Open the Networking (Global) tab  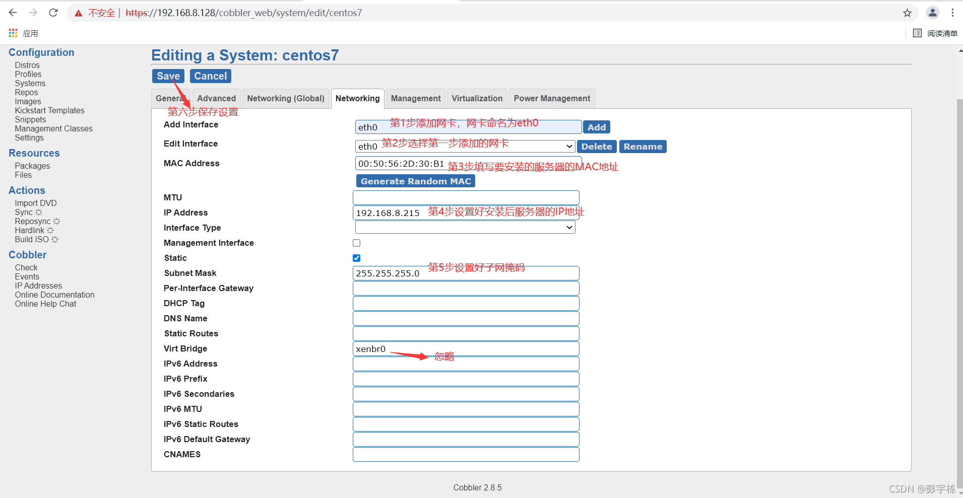[286, 99]
